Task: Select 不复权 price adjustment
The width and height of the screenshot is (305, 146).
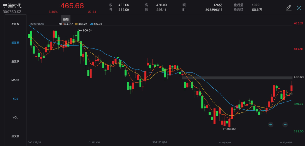Action: click(x=15, y=24)
